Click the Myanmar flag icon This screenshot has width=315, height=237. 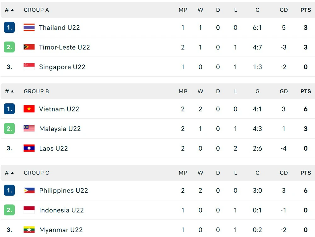(29, 230)
